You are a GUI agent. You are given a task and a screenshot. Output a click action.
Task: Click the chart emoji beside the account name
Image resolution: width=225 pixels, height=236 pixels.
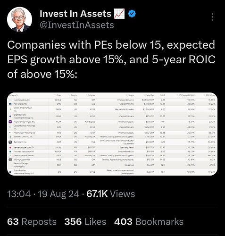(x=119, y=14)
